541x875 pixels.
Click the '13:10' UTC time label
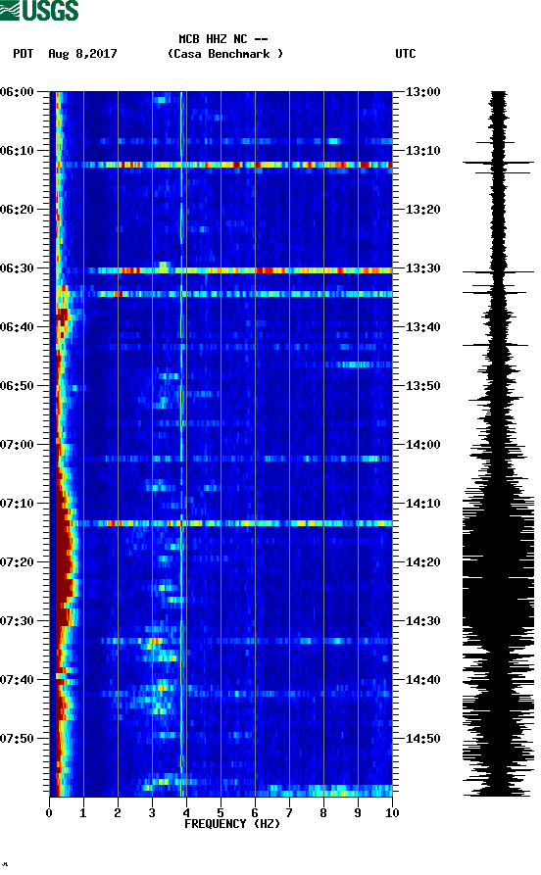(x=422, y=151)
